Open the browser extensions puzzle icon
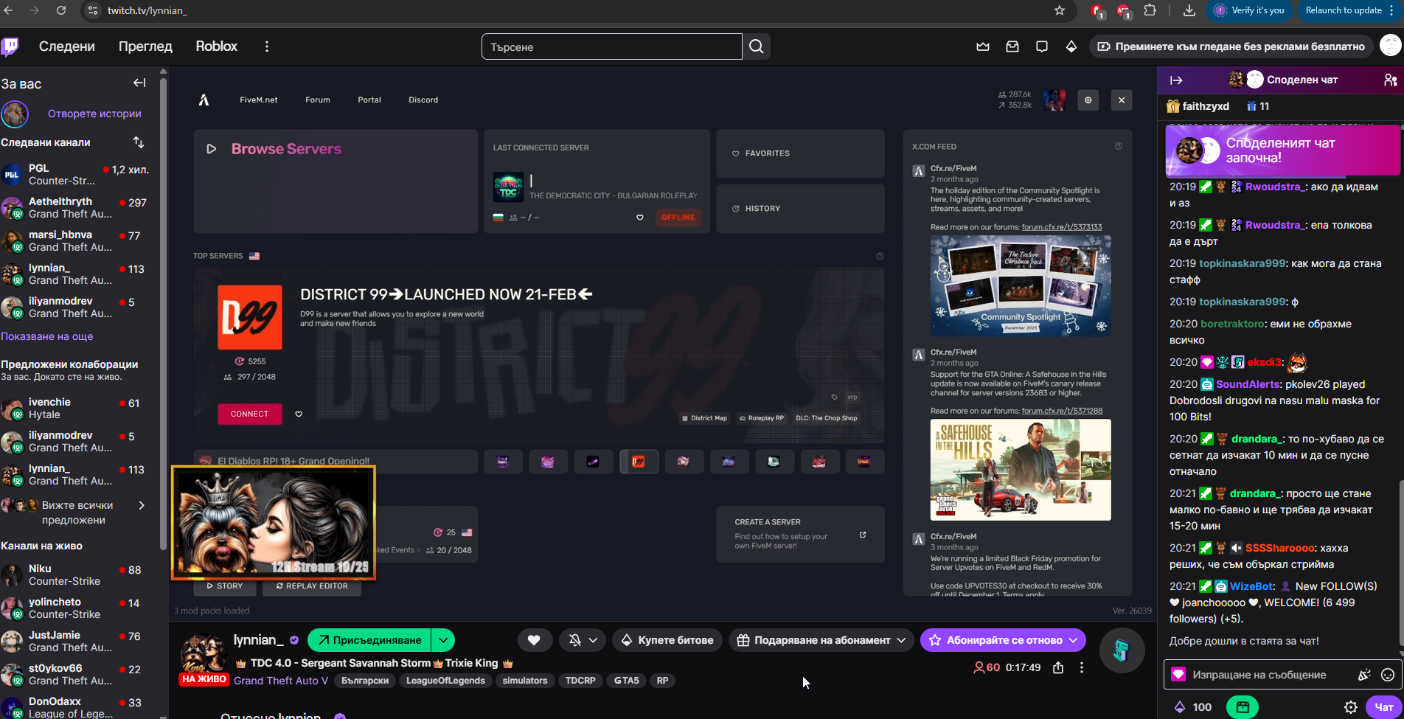 [1150, 10]
